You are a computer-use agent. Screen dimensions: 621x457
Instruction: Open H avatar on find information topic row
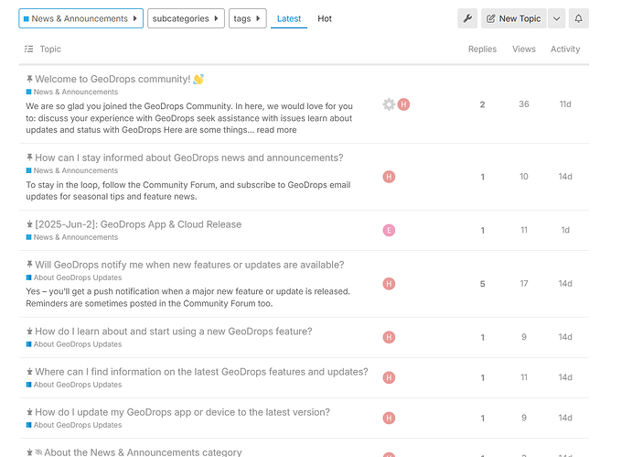(389, 377)
